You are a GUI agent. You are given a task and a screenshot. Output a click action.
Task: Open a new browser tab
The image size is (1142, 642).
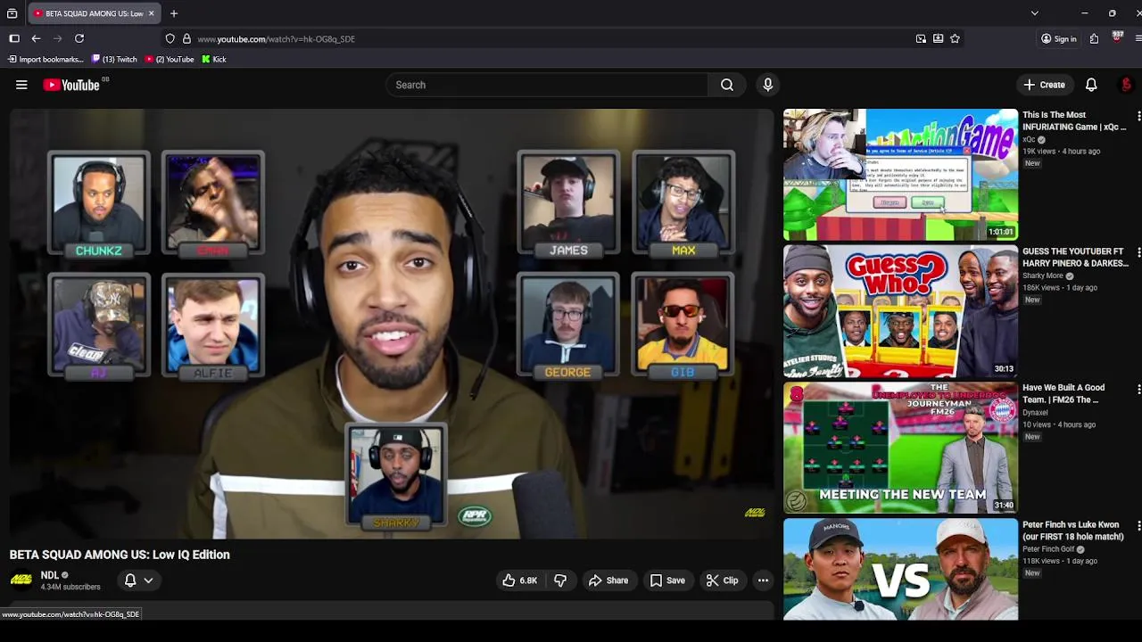pos(174,13)
